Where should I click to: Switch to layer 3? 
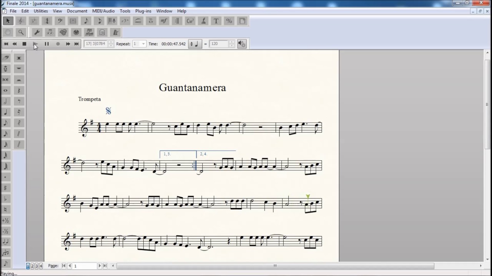tap(37, 266)
